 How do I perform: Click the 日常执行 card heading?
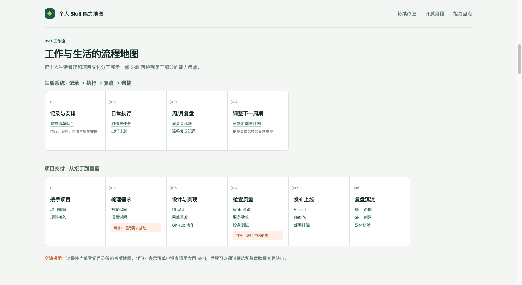click(x=121, y=114)
